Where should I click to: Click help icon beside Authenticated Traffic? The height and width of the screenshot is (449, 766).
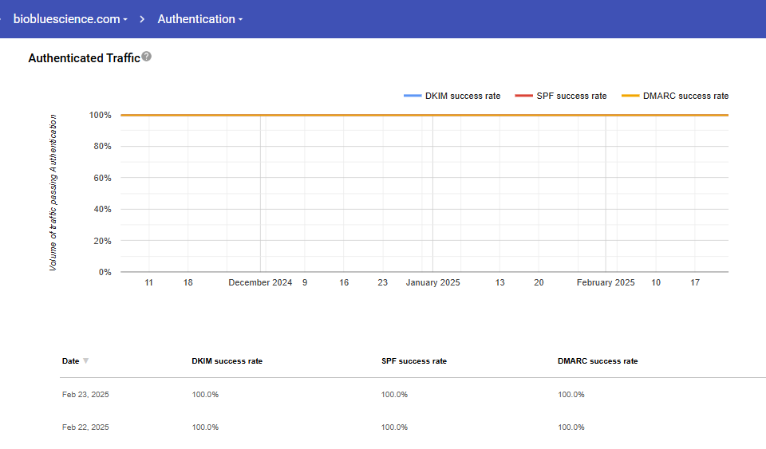[x=147, y=57]
